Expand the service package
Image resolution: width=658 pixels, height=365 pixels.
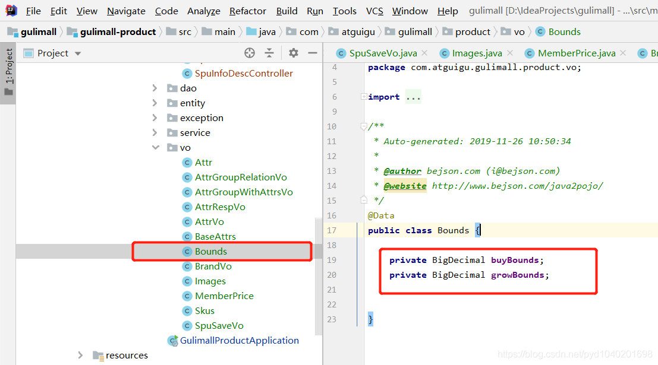click(155, 133)
